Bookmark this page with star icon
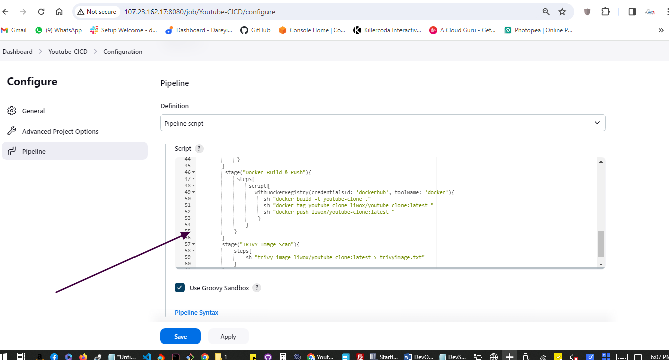The image size is (669, 360). coord(562,12)
